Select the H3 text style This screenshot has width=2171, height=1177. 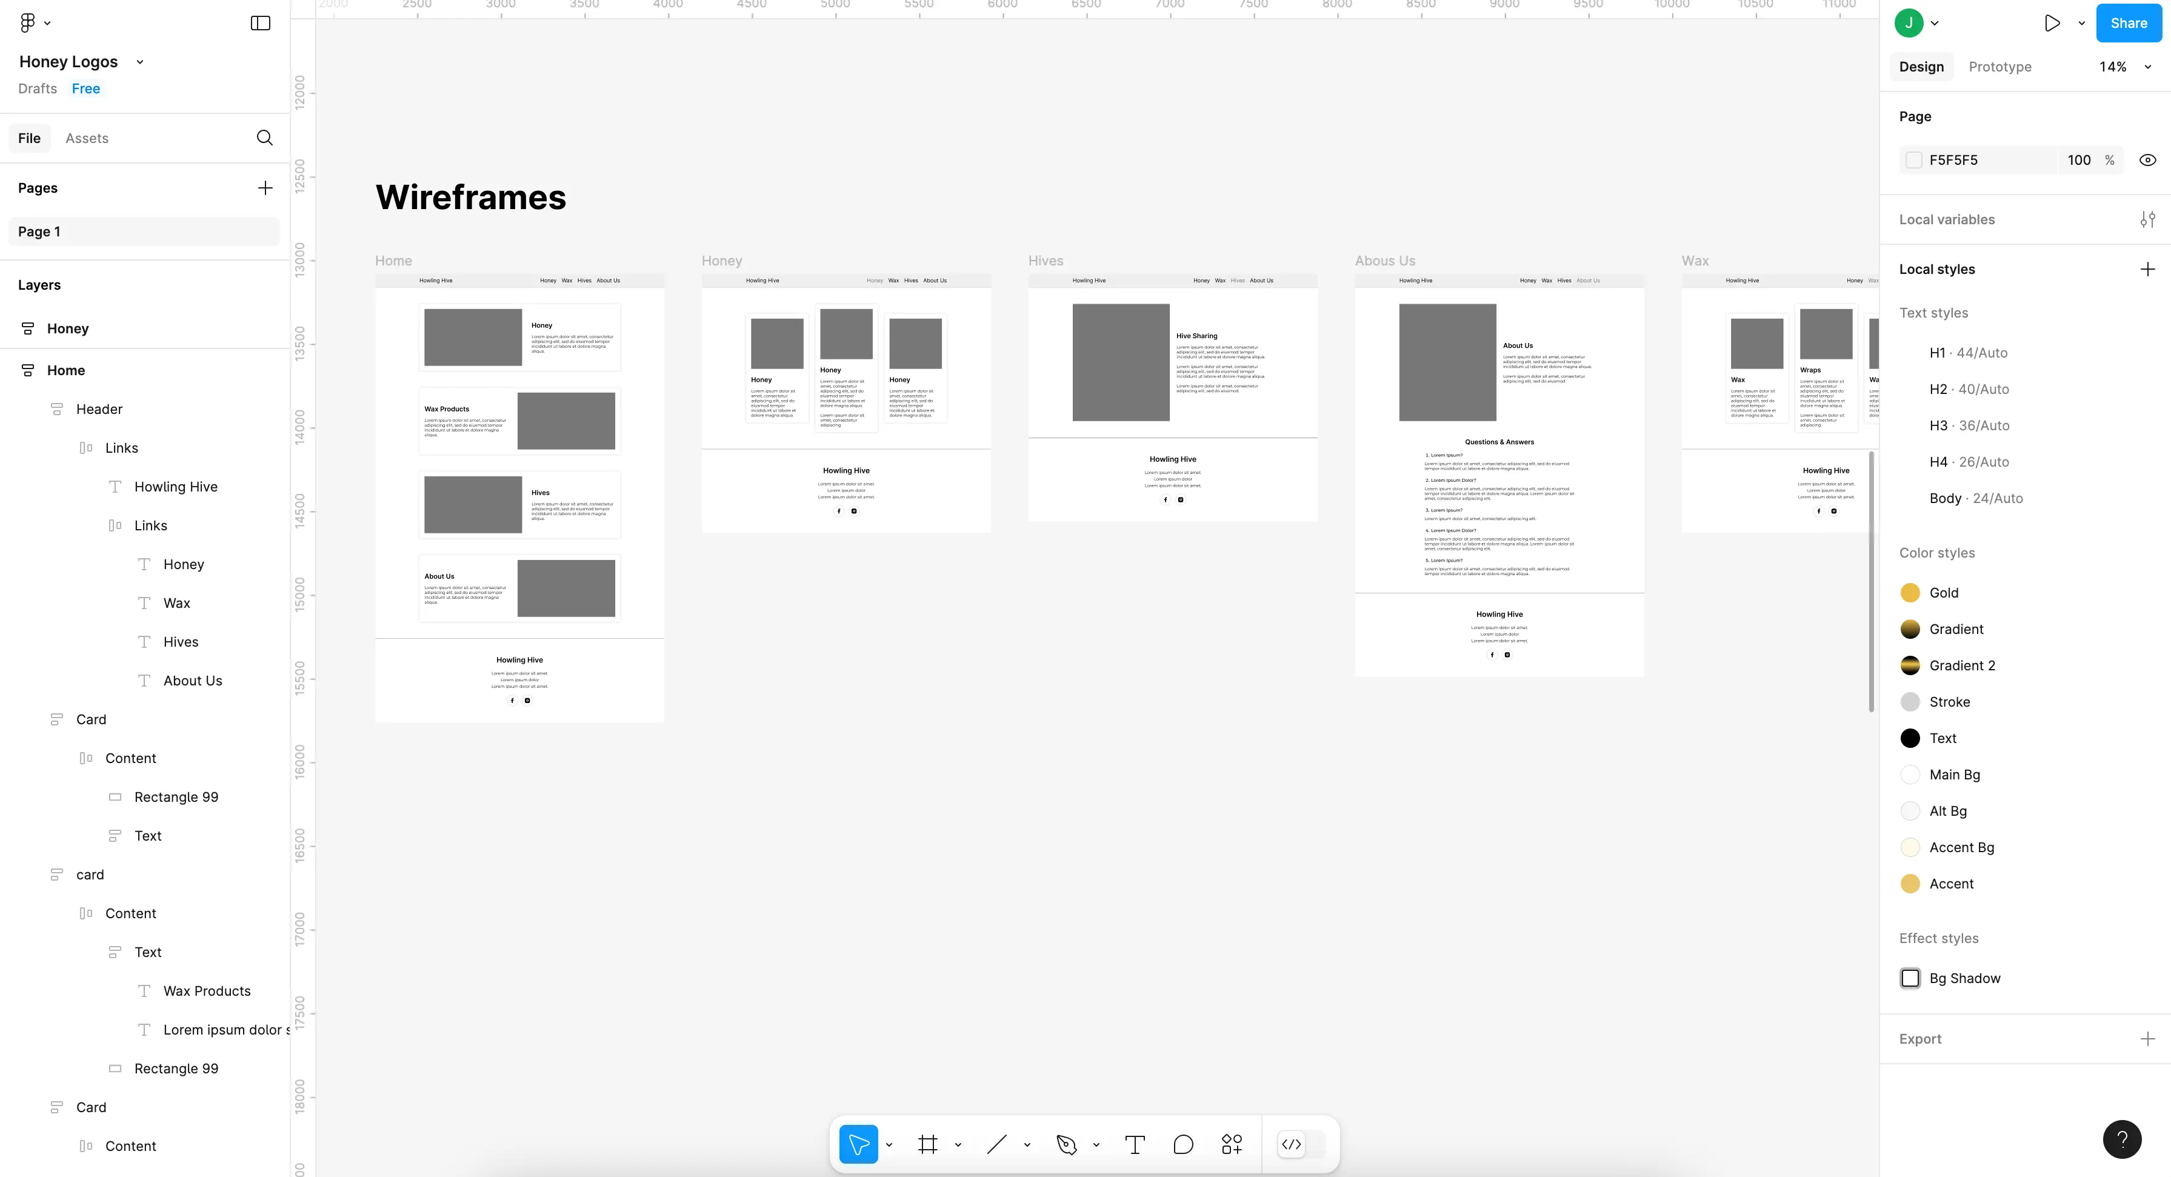pos(1970,425)
